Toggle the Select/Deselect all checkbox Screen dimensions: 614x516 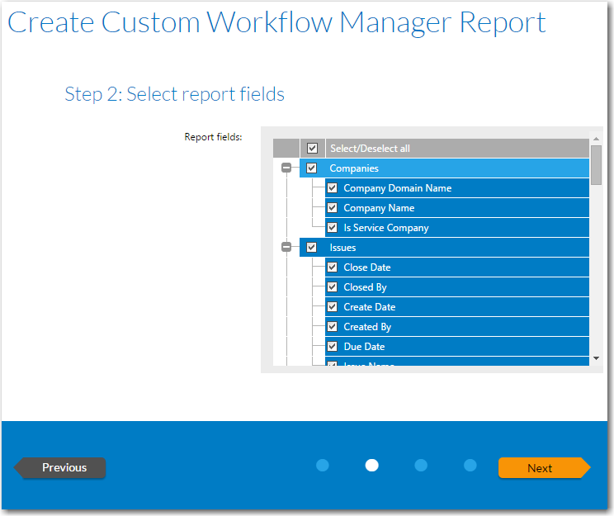(x=312, y=149)
